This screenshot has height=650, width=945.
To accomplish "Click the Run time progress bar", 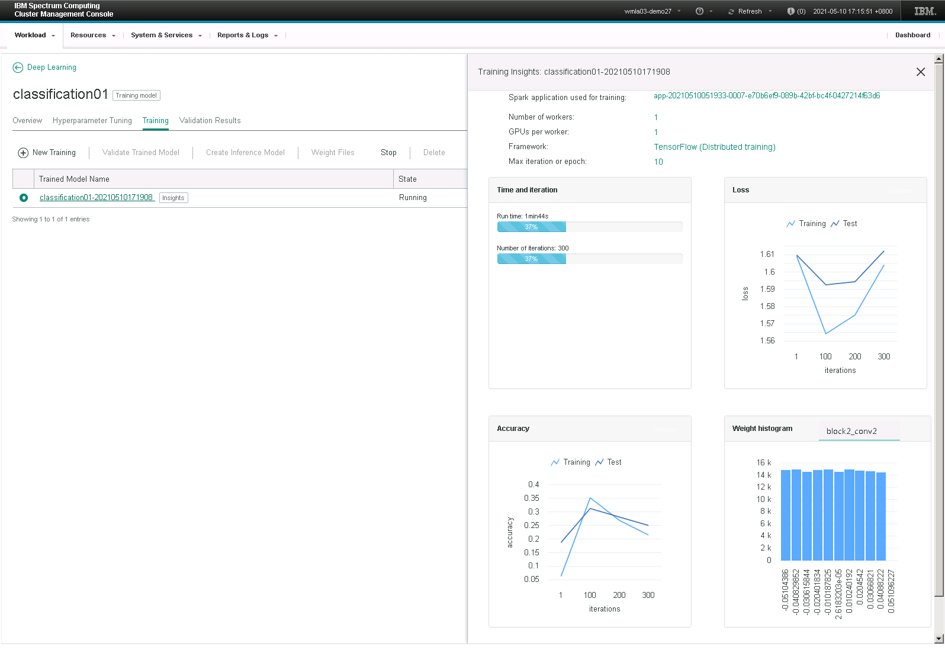I will coord(590,227).
